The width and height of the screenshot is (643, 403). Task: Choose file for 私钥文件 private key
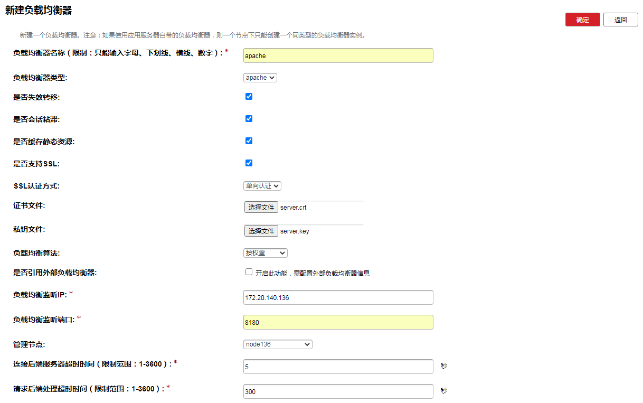click(x=261, y=231)
